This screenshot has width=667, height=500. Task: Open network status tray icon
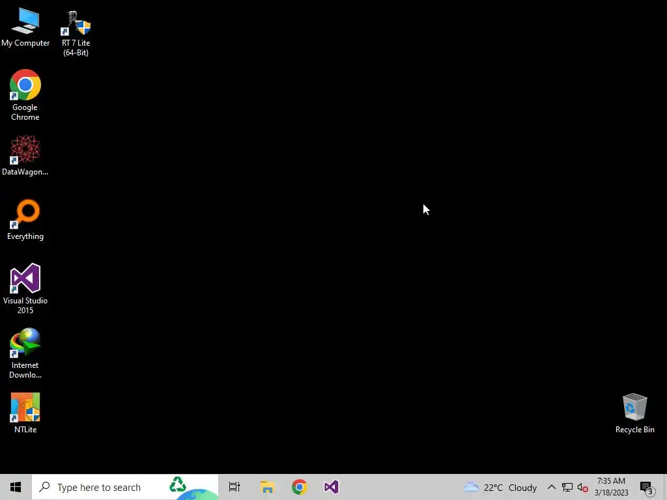[x=567, y=487]
